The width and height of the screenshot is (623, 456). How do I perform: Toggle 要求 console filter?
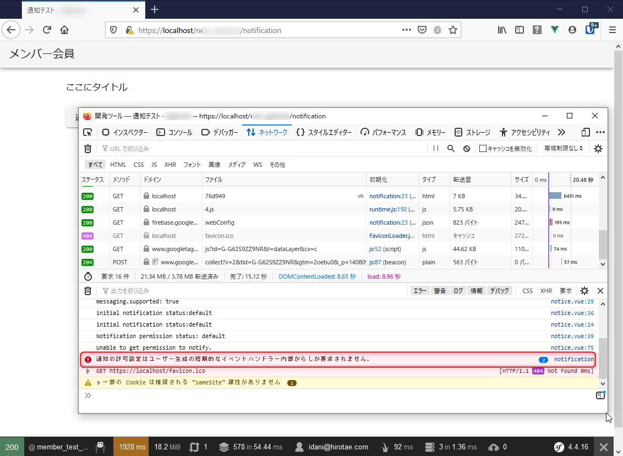[x=566, y=291]
